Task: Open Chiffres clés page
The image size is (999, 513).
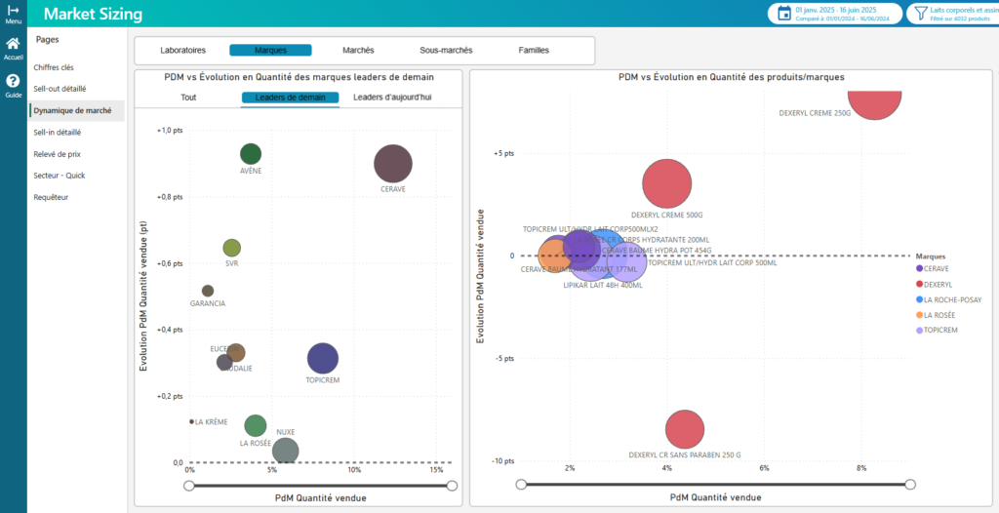Action: click(x=54, y=67)
